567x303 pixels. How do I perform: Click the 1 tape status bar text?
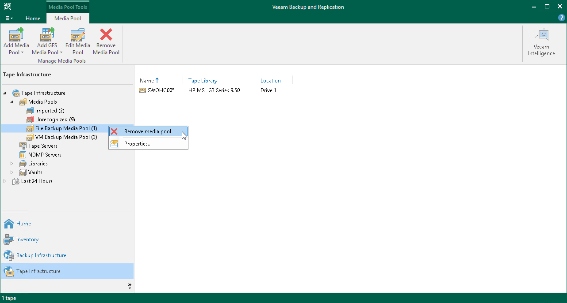click(9, 298)
